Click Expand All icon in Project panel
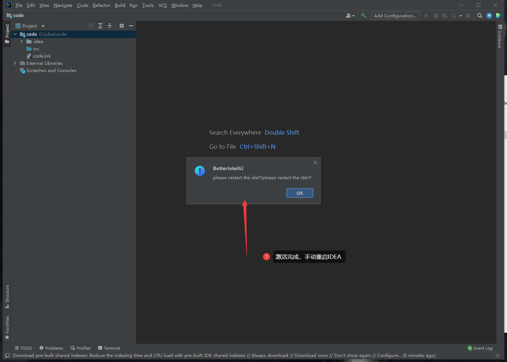Image resolution: width=507 pixels, height=362 pixels. point(100,26)
